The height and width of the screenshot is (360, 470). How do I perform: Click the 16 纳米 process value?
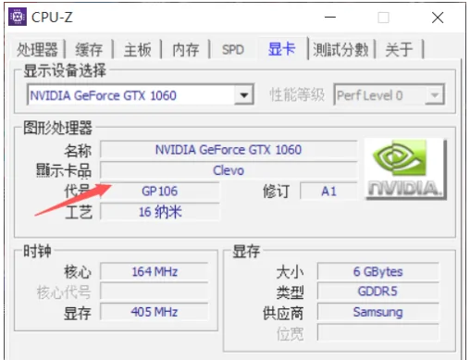coord(160,212)
